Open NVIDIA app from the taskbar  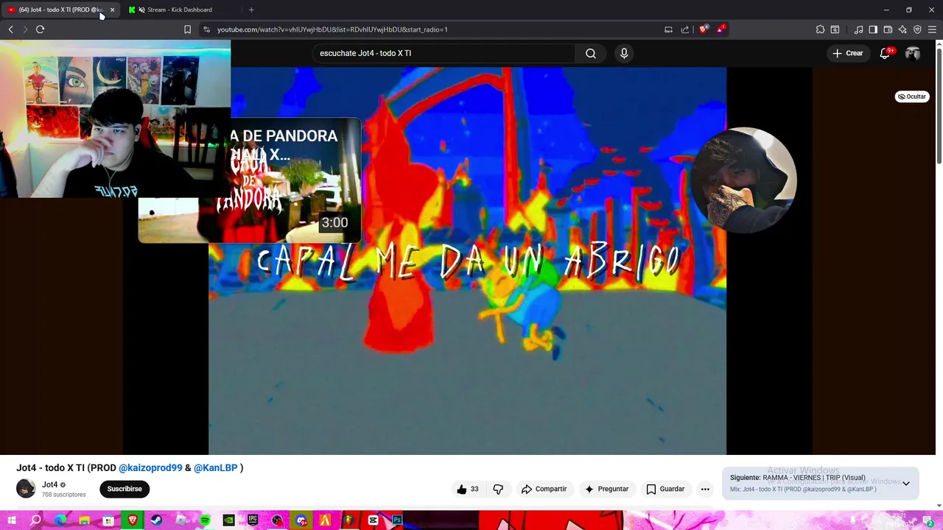point(228,520)
